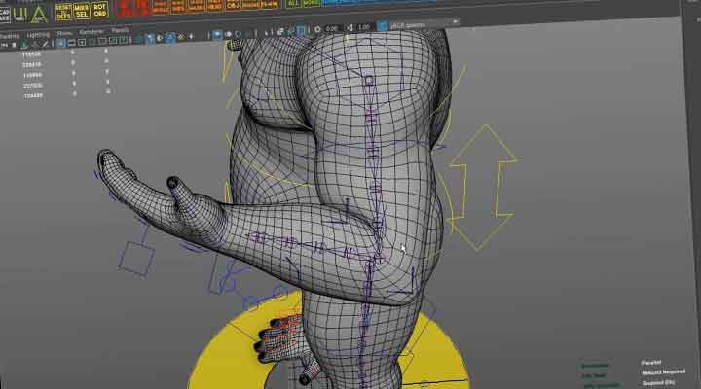Click the green triangle A shelf icon
The width and height of the screenshot is (701, 389).
pyautogui.click(x=39, y=14)
